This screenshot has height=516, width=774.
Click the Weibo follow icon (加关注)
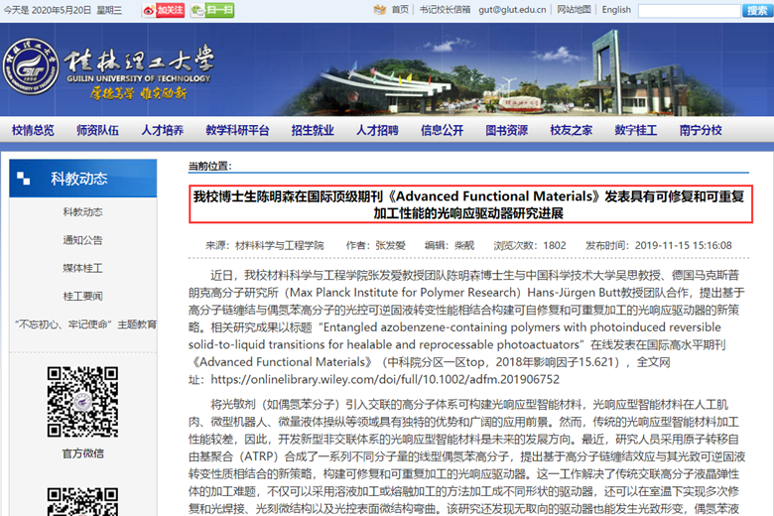pyautogui.click(x=163, y=10)
